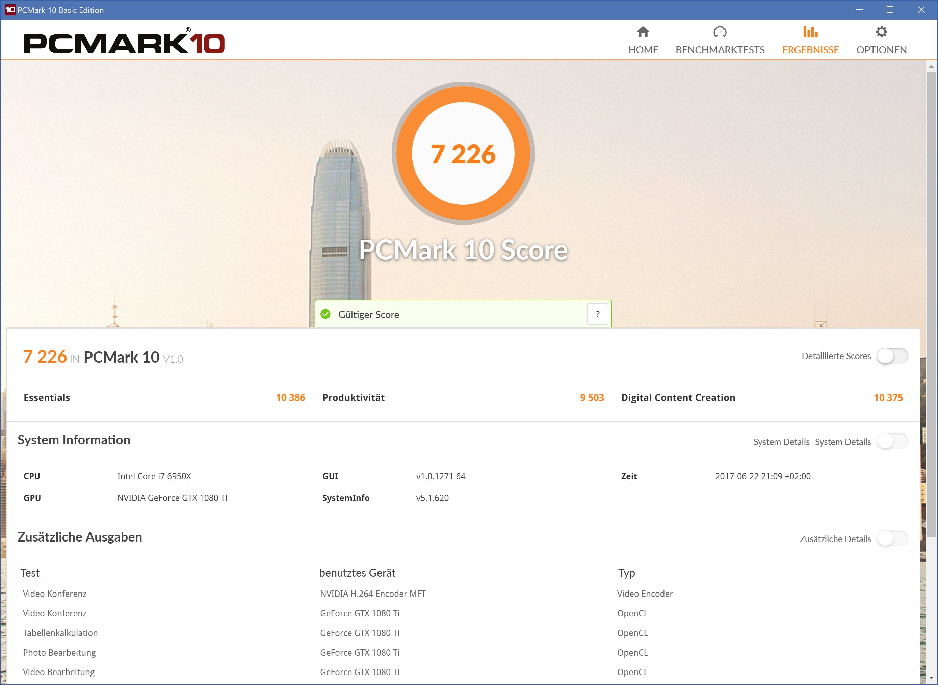Click the green valid score checkmark icon
This screenshot has width=938, height=685.
tap(326, 314)
